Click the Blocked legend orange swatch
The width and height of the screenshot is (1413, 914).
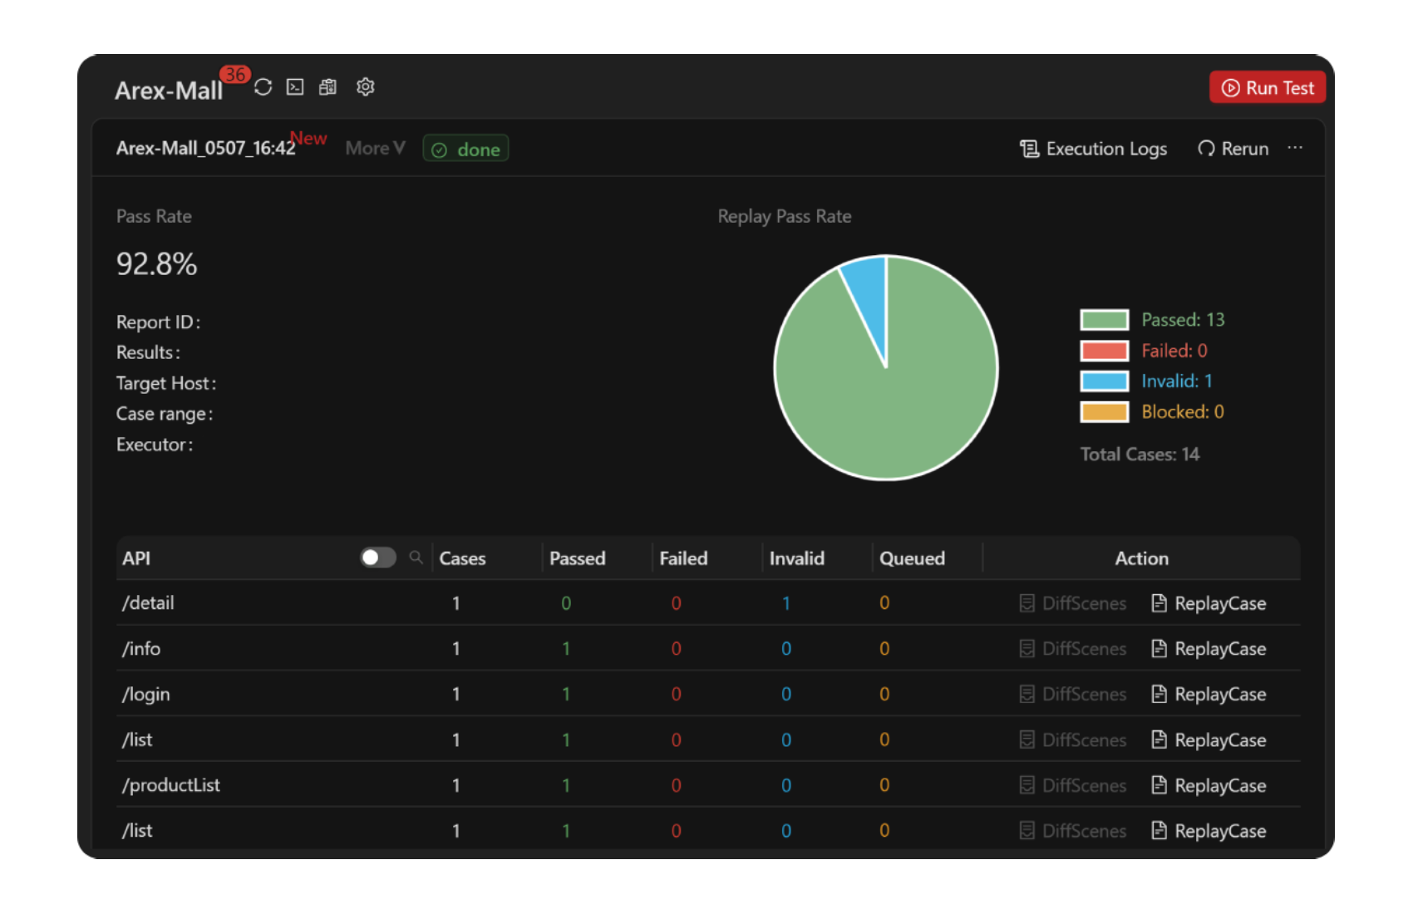(x=1105, y=412)
